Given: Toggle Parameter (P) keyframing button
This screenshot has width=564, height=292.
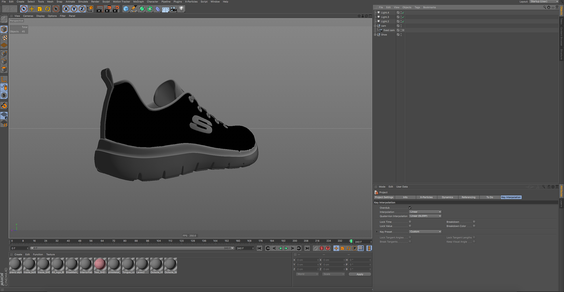Looking at the screenshot, I should pyautogui.click(x=355, y=248).
